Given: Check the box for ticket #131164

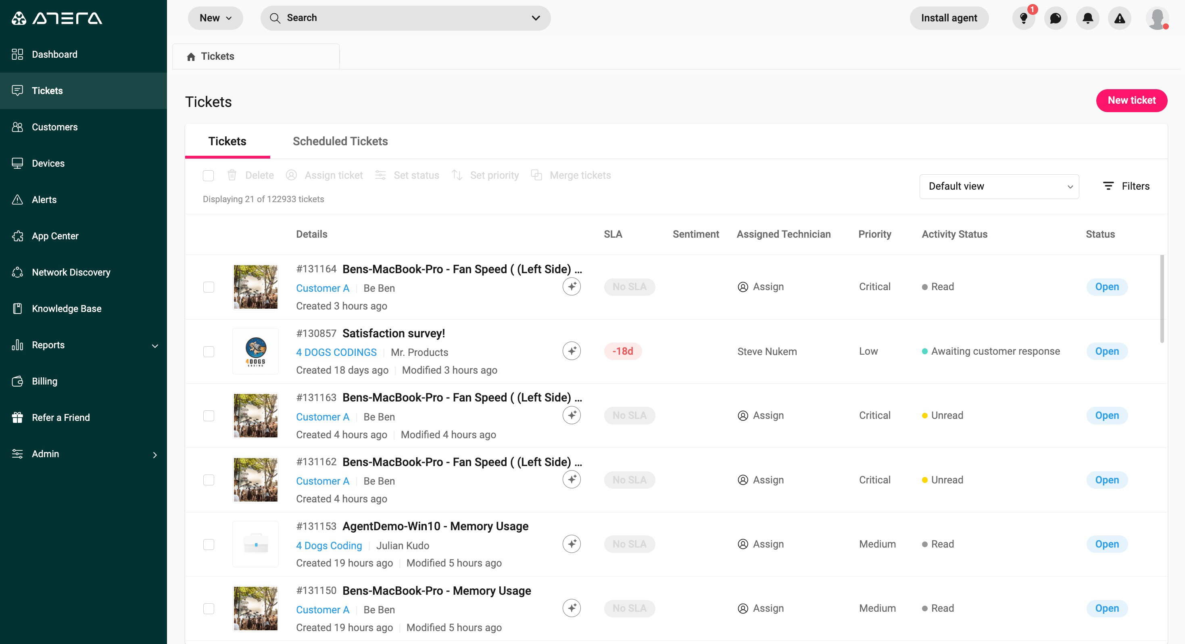Looking at the screenshot, I should [209, 287].
